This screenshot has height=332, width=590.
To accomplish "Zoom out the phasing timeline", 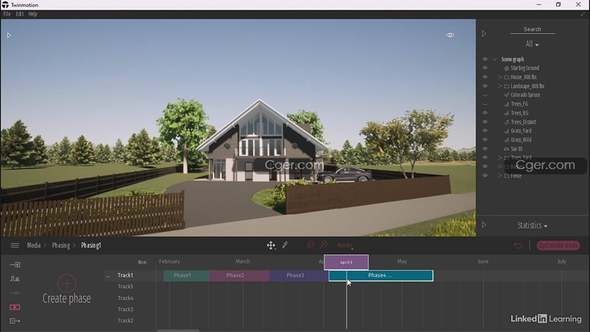I will pyautogui.click(x=310, y=245).
